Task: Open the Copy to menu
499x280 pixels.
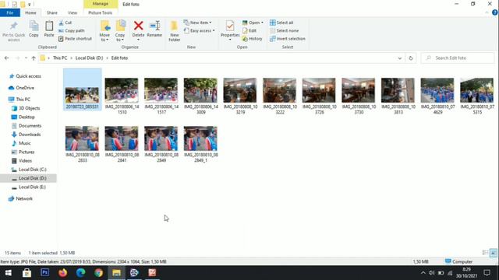Action: click(x=120, y=31)
